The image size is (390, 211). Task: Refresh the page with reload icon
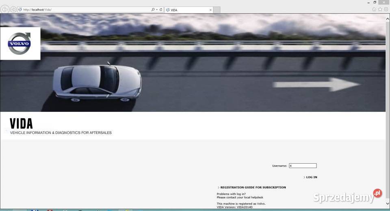[x=161, y=9]
